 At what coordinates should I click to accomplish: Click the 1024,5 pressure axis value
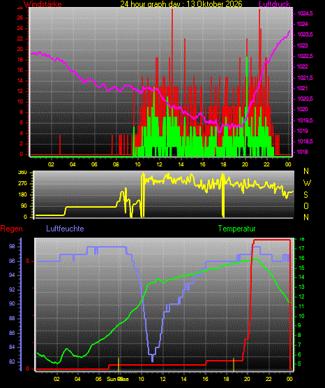305,13
